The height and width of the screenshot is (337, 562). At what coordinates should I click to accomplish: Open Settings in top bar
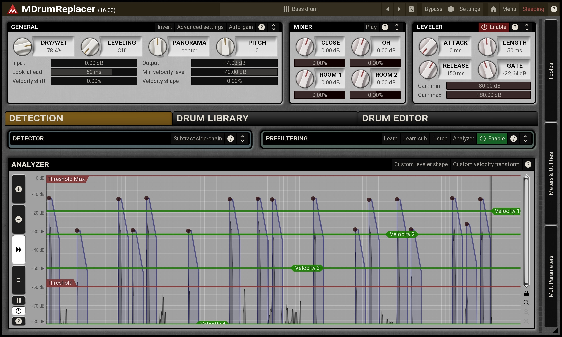pos(470,9)
